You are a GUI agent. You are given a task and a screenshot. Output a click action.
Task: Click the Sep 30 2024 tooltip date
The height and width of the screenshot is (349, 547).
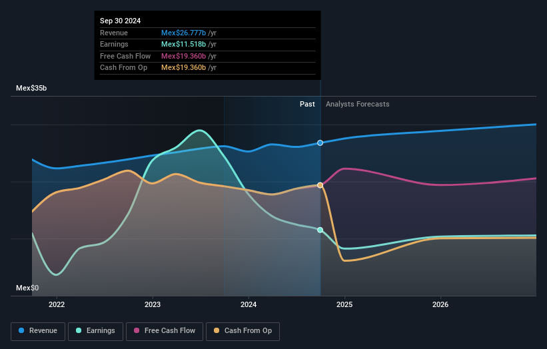(x=121, y=21)
